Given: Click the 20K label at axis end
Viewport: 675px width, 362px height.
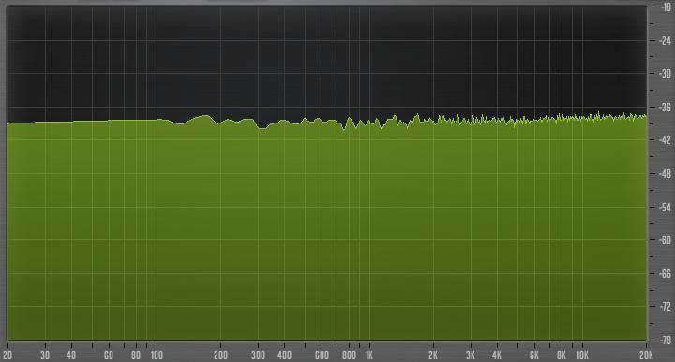Looking at the screenshot, I should (x=646, y=355).
